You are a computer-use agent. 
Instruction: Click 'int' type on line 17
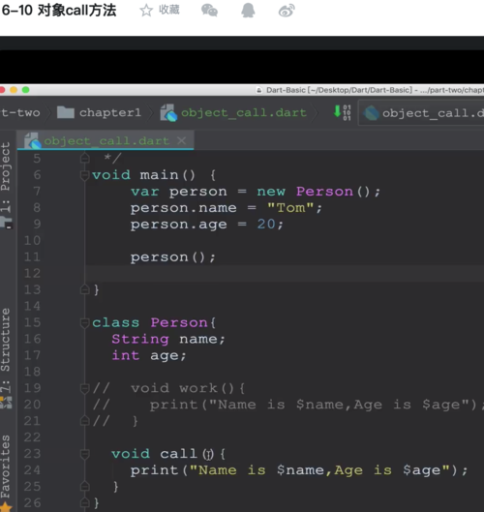pyautogui.click(x=126, y=355)
